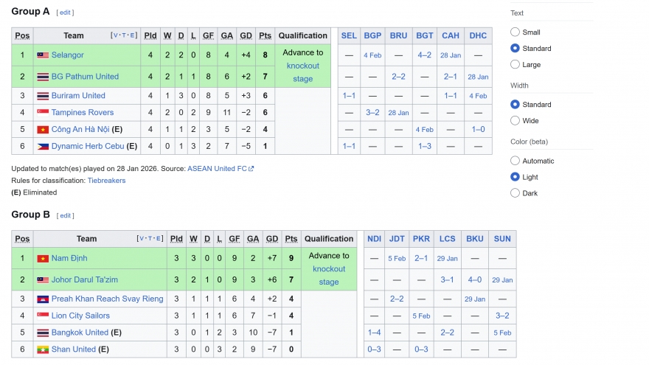Open the Group B edit section link
Image resolution: width=649 pixels, height=365 pixels.
click(x=66, y=215)
